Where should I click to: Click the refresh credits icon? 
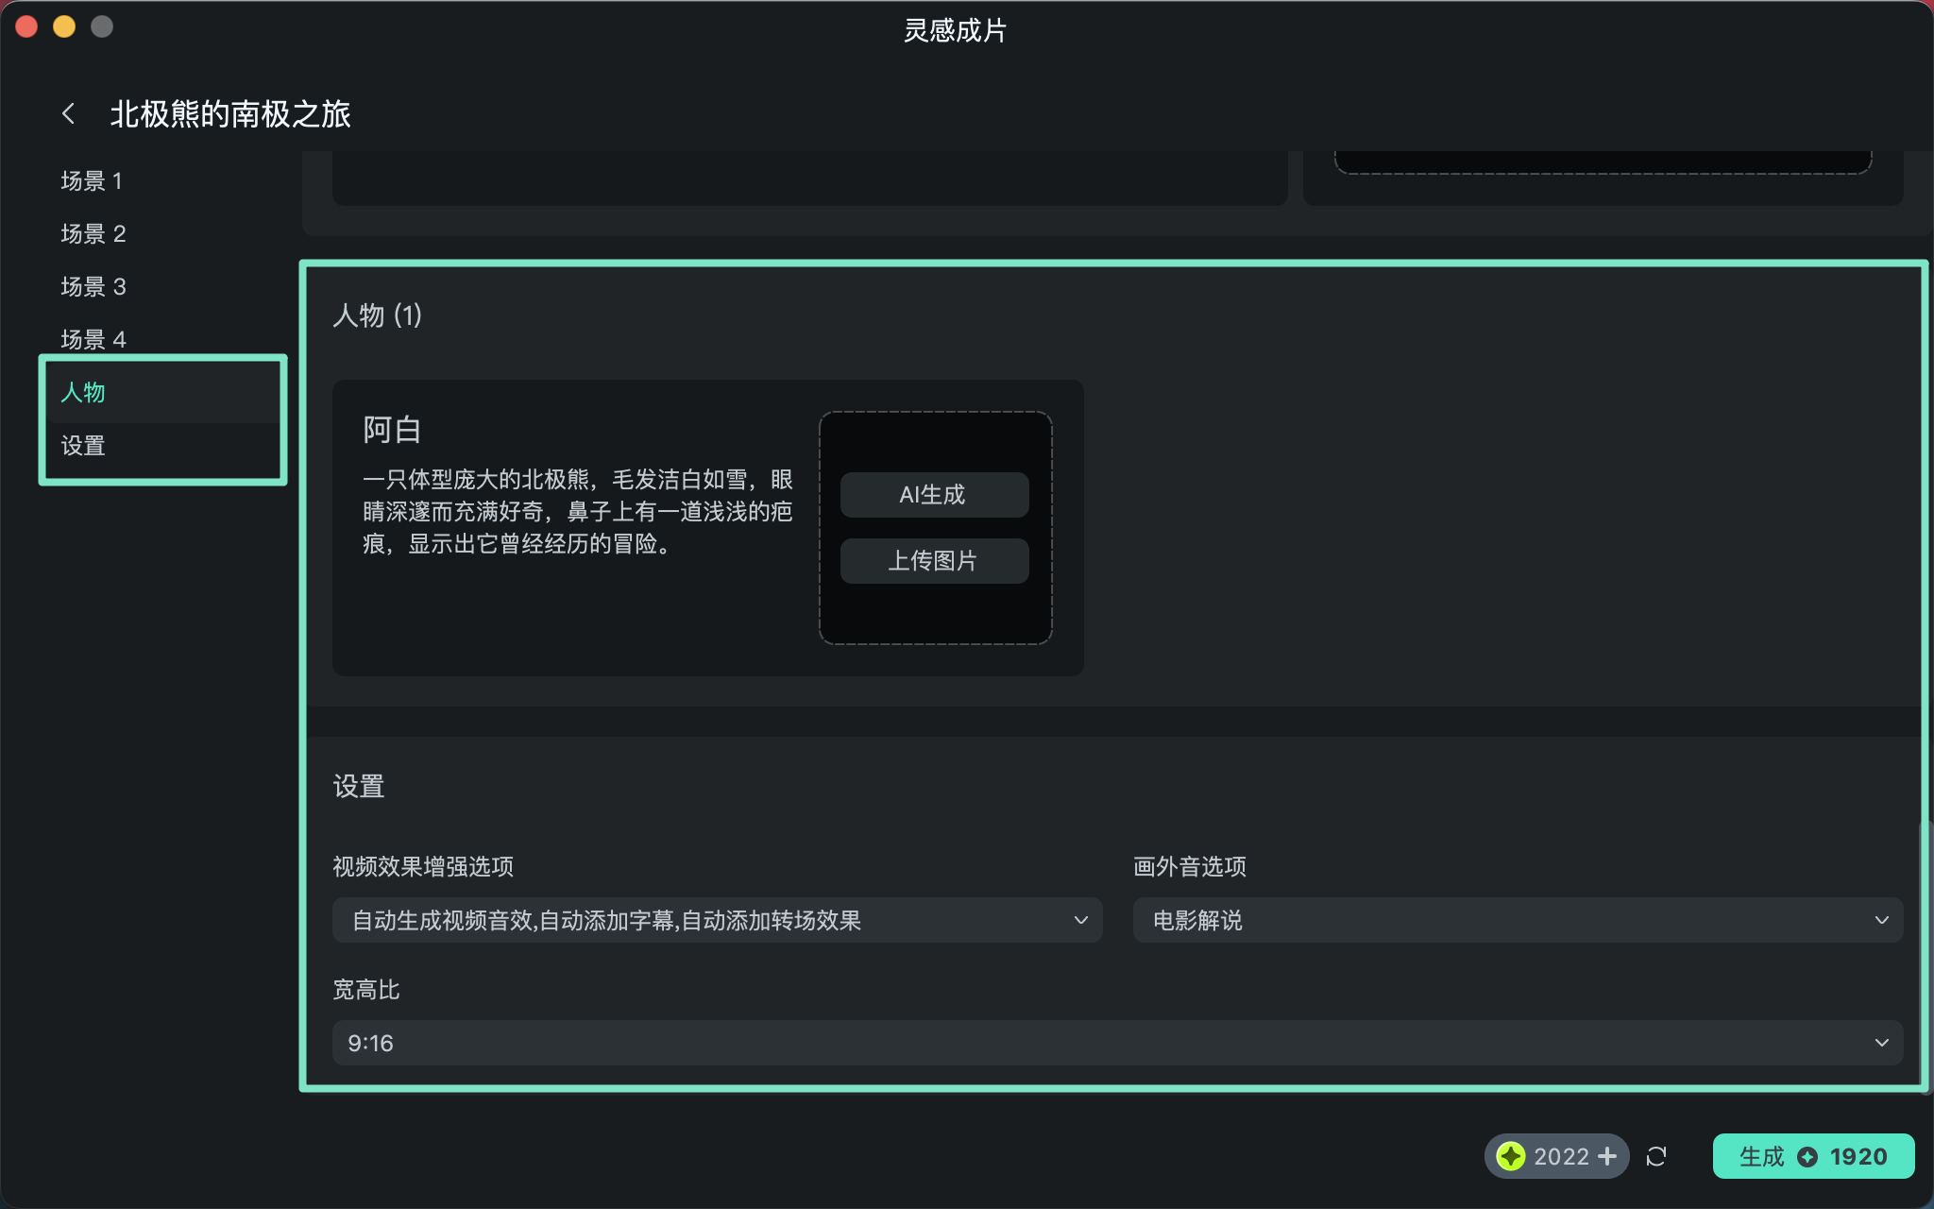tap(1656, 1156)
